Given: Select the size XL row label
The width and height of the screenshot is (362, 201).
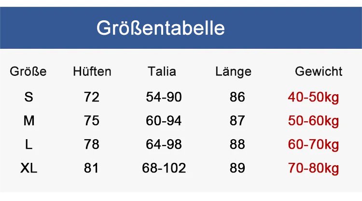Looking at the screenshot, I should (x=28, y=168).
